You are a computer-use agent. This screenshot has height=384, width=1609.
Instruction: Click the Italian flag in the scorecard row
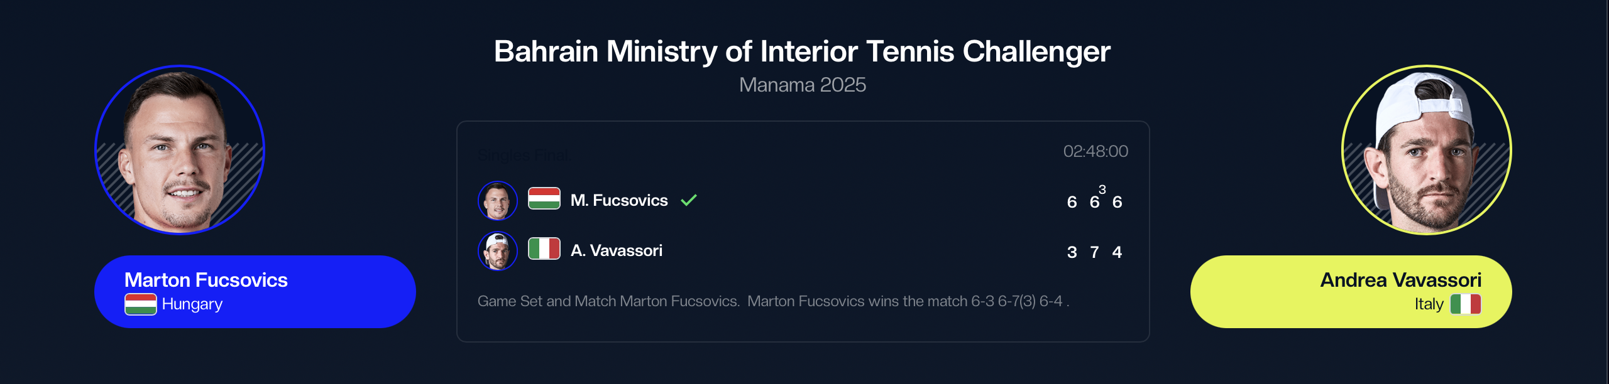pos(544,248)
